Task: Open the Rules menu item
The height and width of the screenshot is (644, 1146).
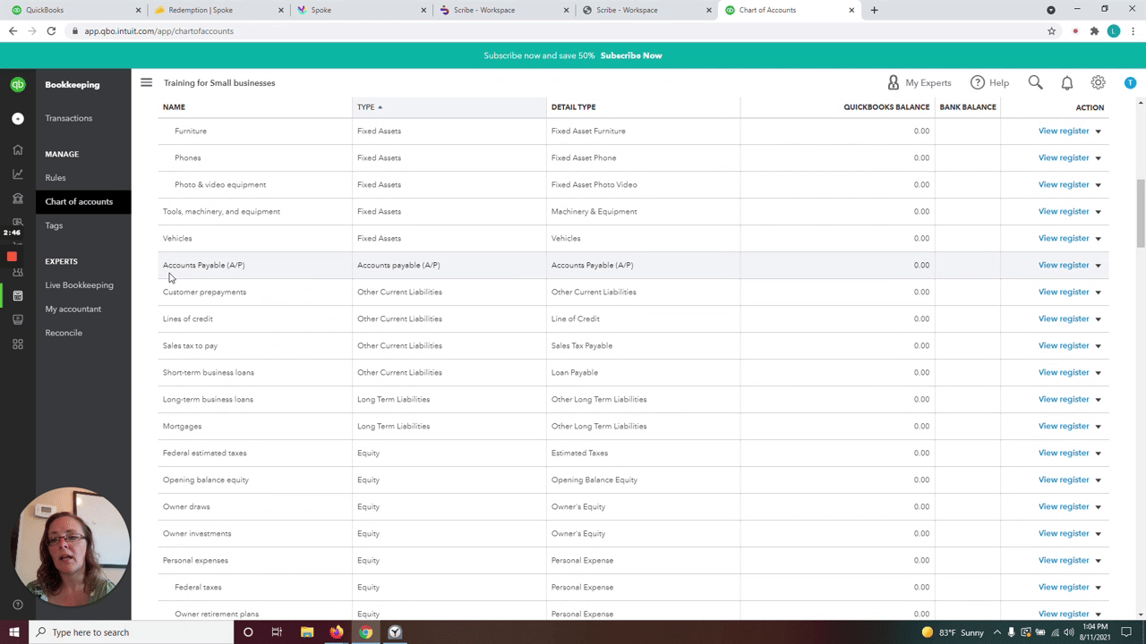Action: point(56,178)
